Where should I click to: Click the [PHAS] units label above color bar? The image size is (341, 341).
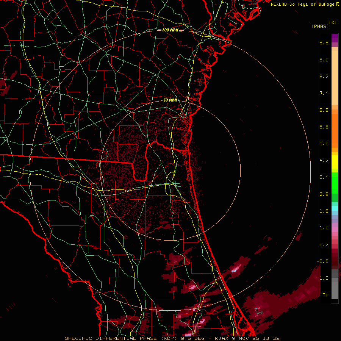[x=320, y=26]
